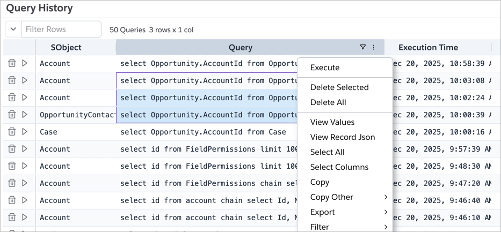
Task: Choose Execute from the context menu
Action: click(325, 68)
